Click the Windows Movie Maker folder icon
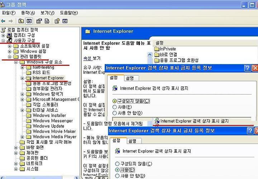258x179 pixels. [29, 131]
